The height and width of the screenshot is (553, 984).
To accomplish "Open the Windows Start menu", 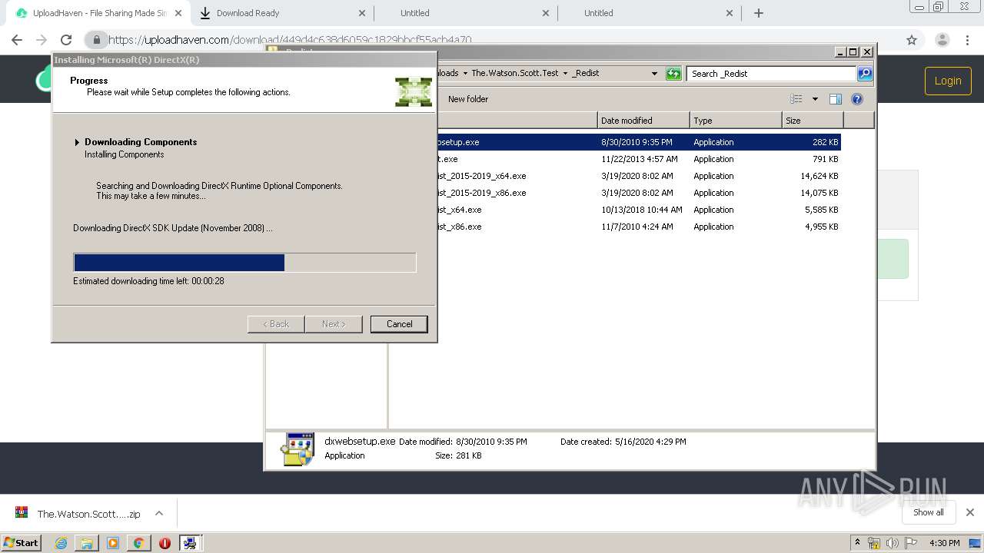I will pos(22,543).
